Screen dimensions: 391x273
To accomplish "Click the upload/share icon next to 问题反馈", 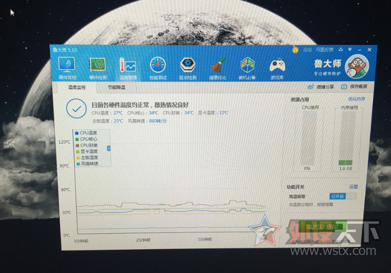I will 341,49.
